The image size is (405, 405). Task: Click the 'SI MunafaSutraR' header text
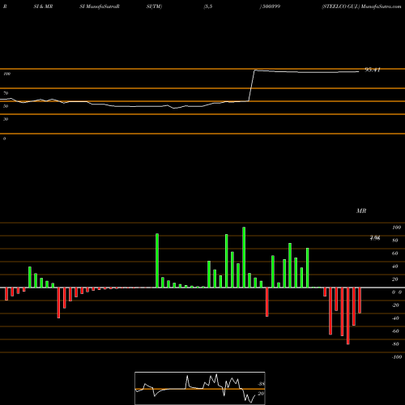click(100, 6)
